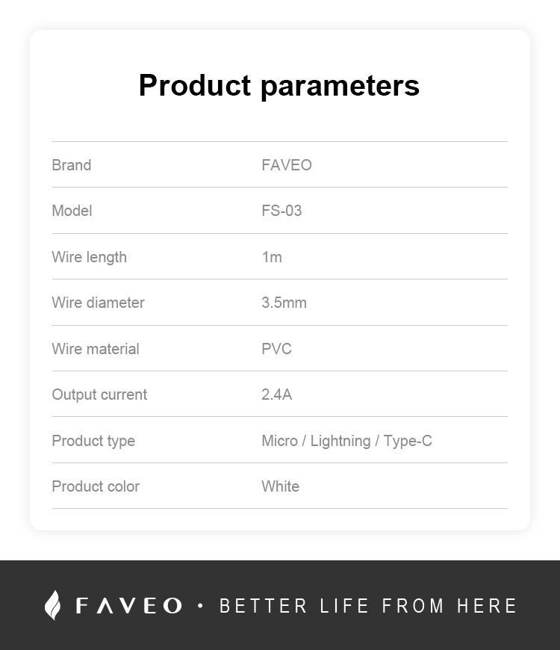
Task: Select the Wire diameter label
Action: [x=98, y=303]
